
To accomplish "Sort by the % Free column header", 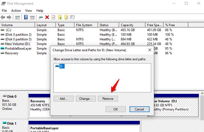I will pyautogui.click(x=176, y=25).
